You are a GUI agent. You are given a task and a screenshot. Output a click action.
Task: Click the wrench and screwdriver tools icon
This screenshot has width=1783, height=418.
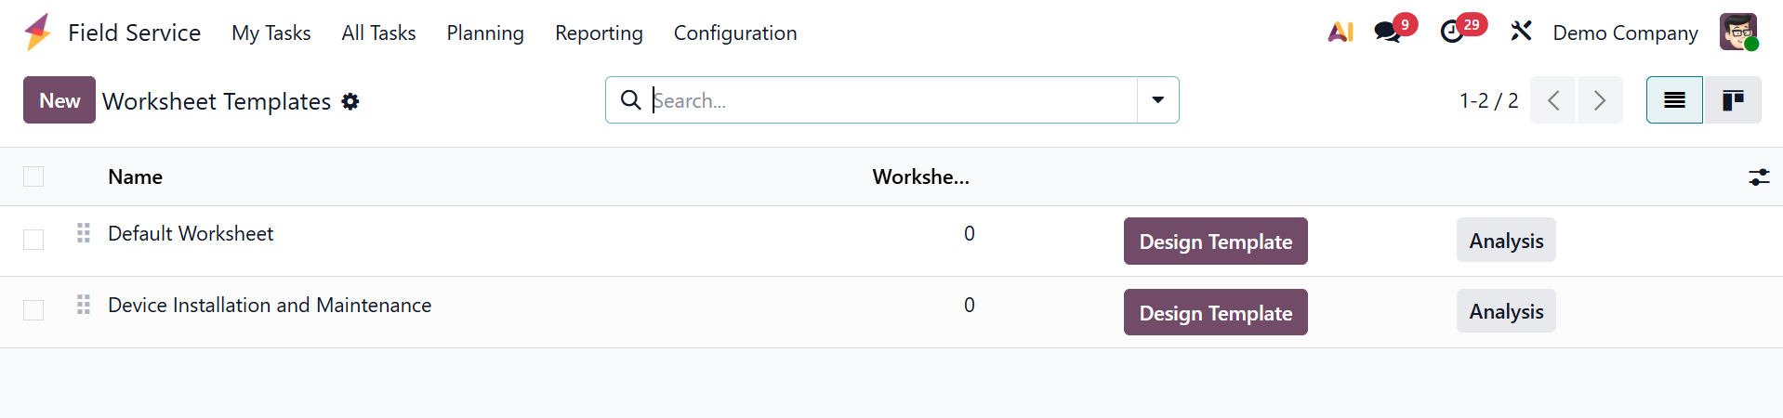tap(1521, 33)
